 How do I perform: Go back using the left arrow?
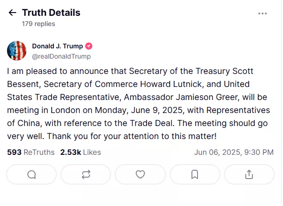(x=13, y=13)
